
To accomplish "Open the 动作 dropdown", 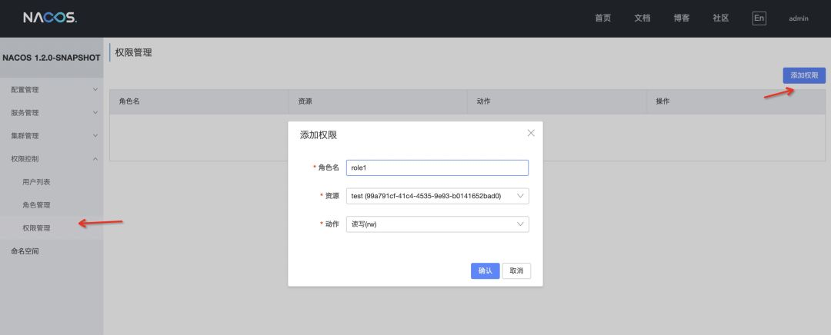I will pos(437,224).
